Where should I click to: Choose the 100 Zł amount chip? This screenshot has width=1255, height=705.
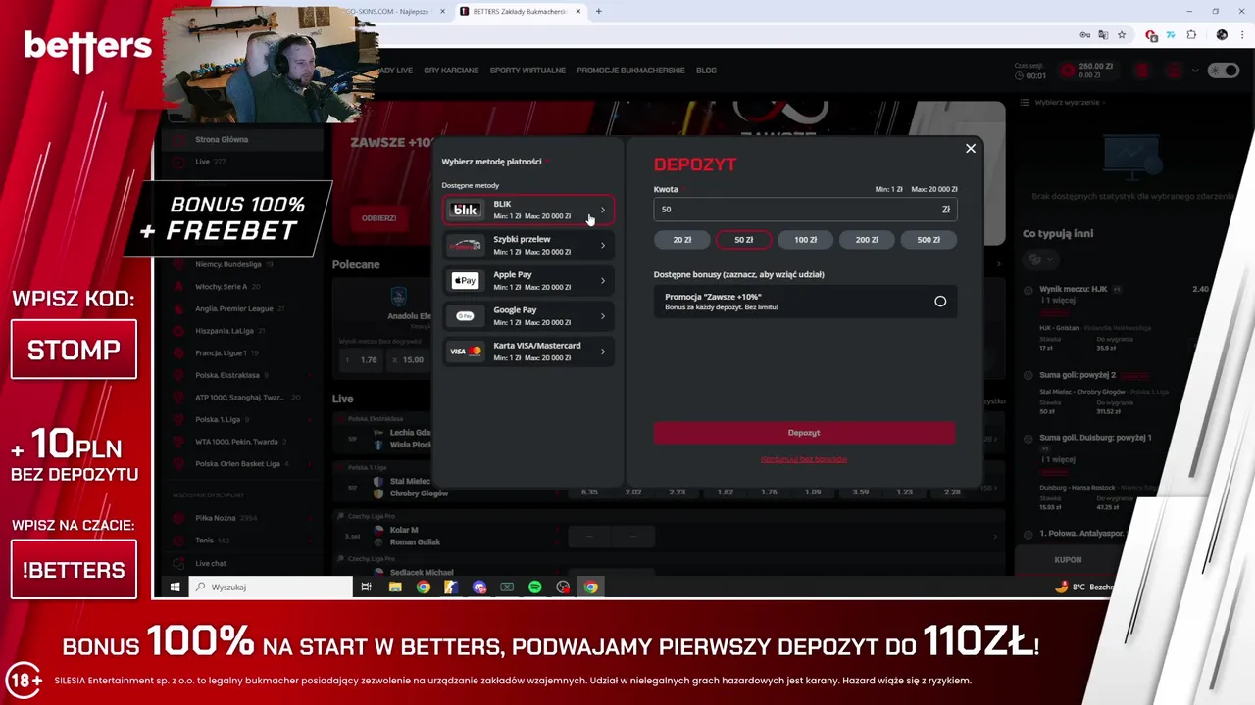pos(806,240)
